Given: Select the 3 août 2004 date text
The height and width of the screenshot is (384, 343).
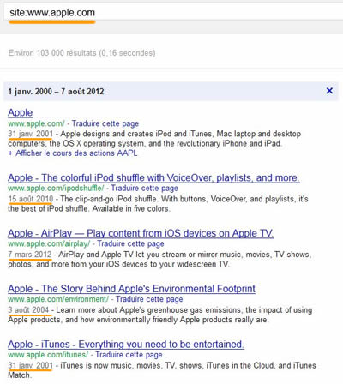Looking at the screenshot, I should coord(28,309).
